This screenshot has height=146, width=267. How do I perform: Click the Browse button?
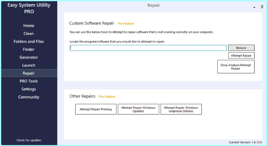tap(241, 48)
